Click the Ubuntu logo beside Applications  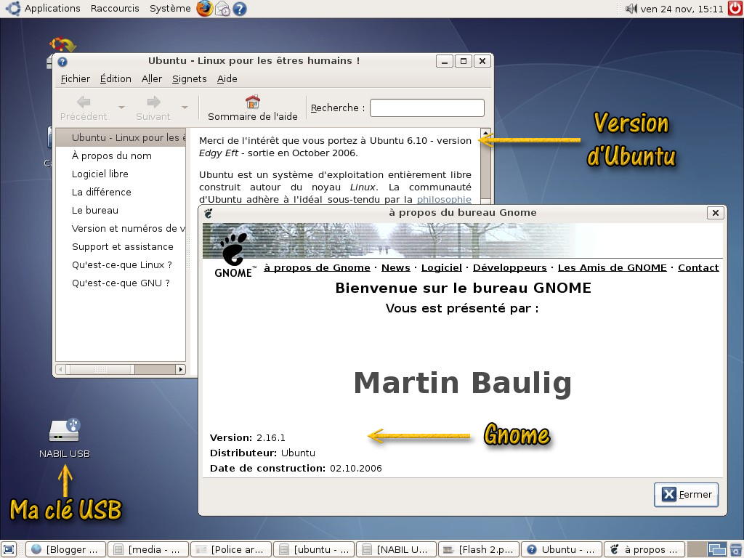12,8
